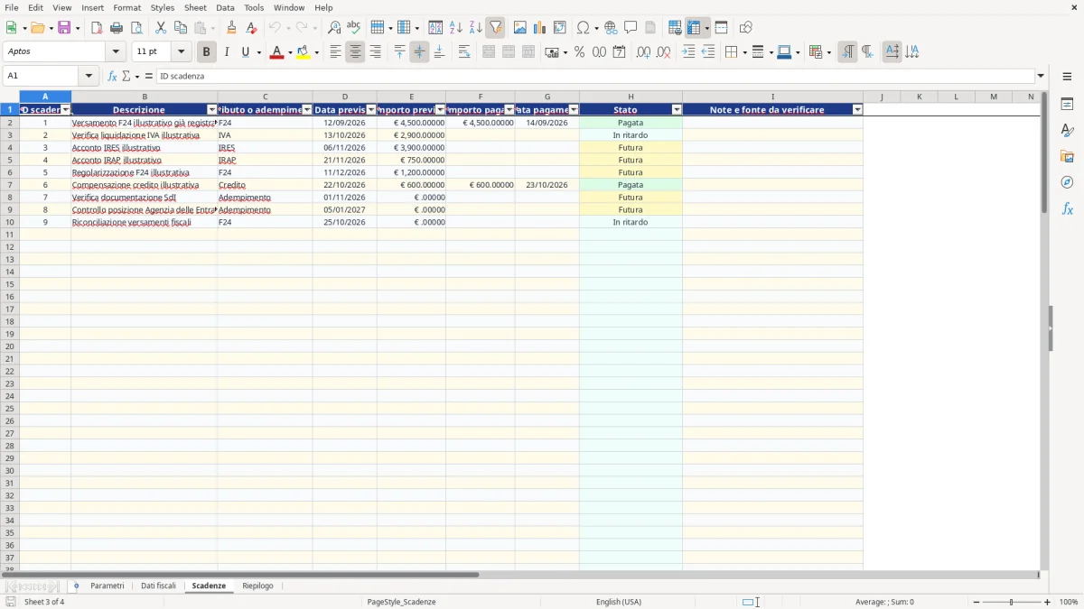Open filter dropdown for Descrizione column
The width and height of the screenshot is (1084, 609).
(x=212, y=110)
